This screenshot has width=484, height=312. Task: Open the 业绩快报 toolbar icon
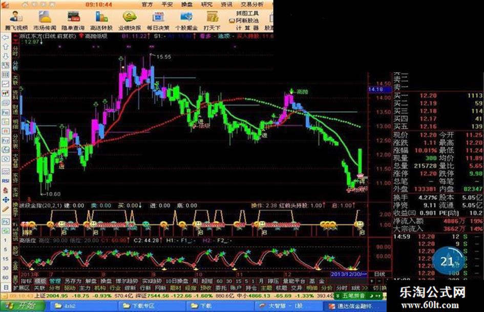(x=130, y=20)
